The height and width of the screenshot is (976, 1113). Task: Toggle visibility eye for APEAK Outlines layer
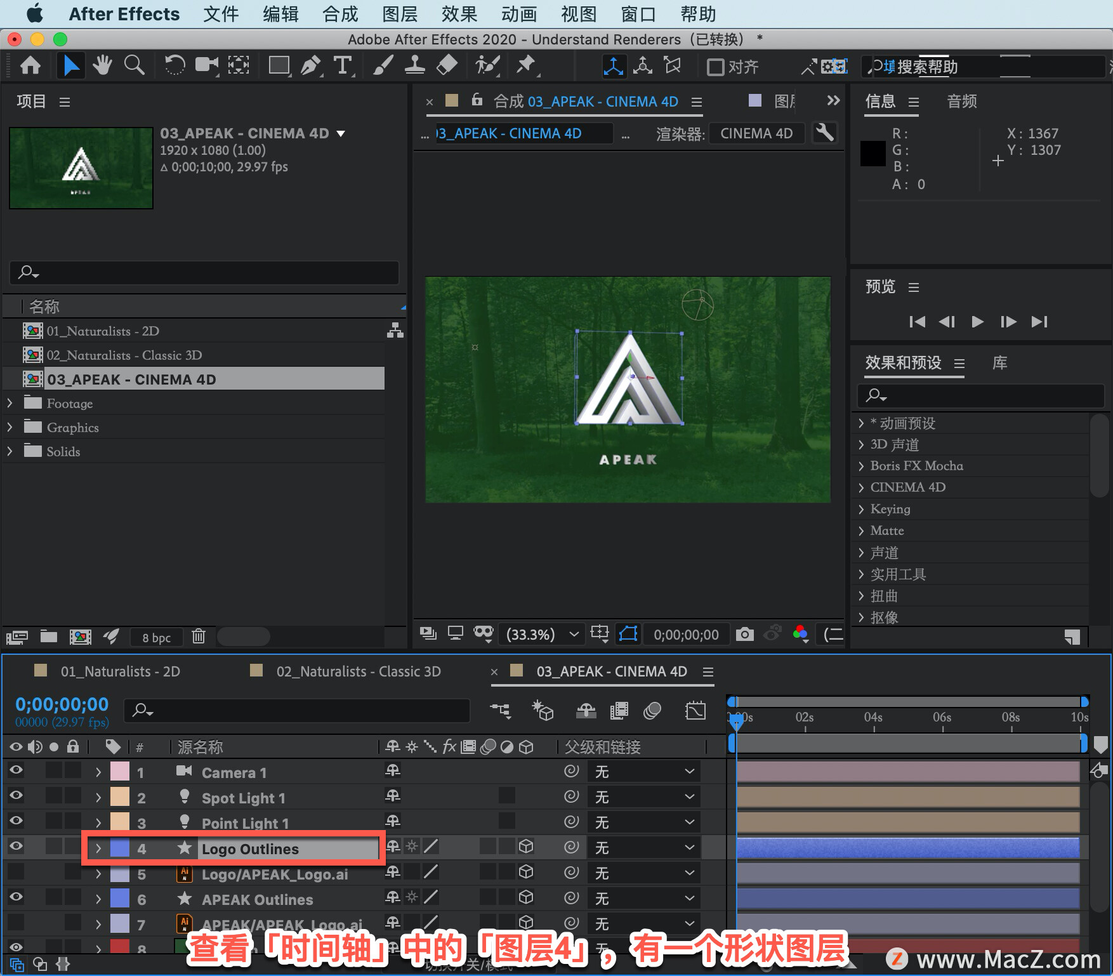[x=16, y=897]
